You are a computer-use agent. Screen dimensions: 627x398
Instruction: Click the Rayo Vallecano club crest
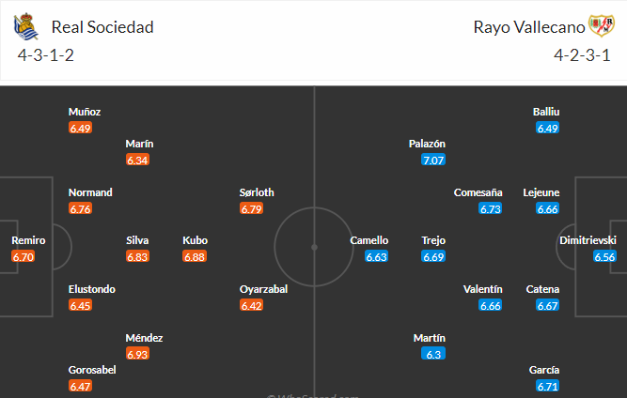coord(601,25)
